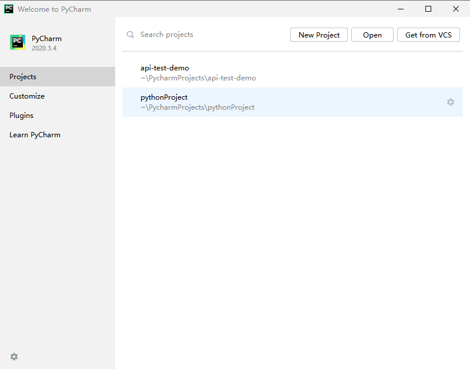This screenshot has height=369, width=470.
Task: Open the Learn PyCharm tab
Action: click(58, 135)
